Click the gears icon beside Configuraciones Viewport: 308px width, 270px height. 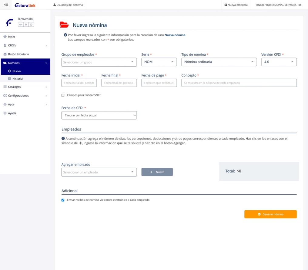point(5,95)
